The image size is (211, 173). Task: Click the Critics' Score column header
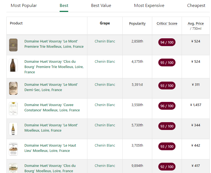tap(167, 24)
